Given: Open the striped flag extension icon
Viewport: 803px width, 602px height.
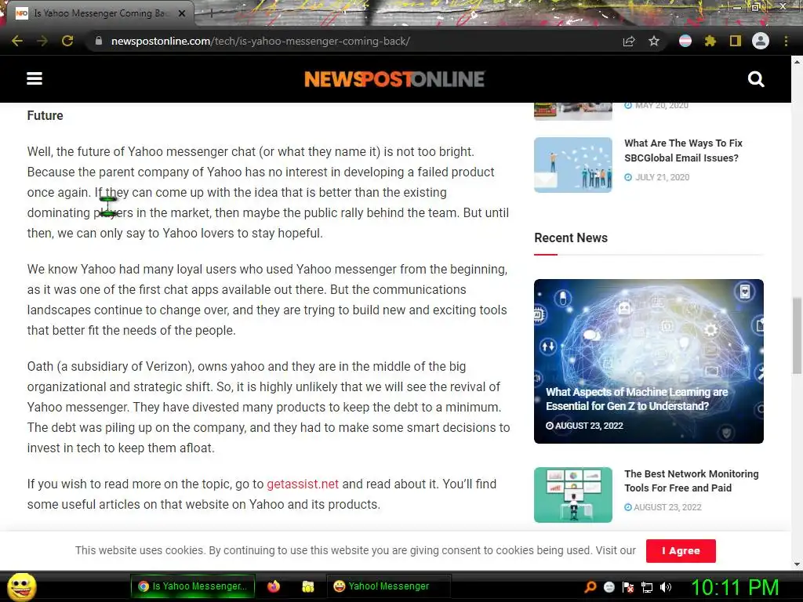Looking at the screenshot, I should [685, 41].
